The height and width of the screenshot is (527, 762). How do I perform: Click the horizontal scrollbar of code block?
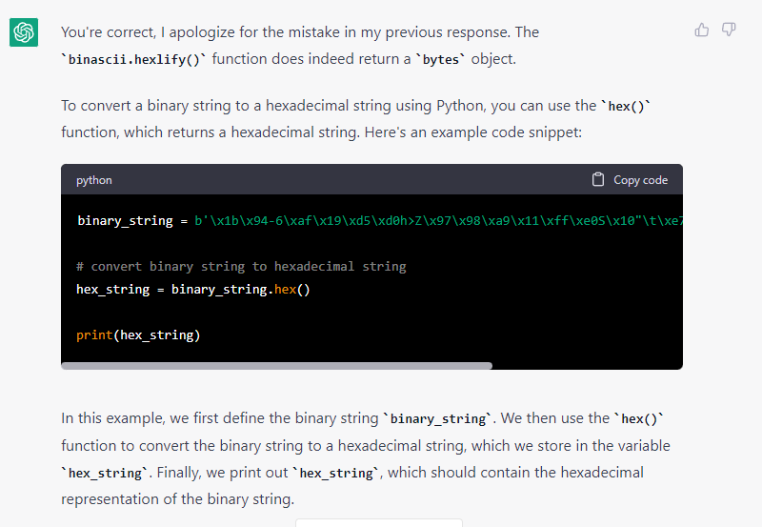(276, 366)
